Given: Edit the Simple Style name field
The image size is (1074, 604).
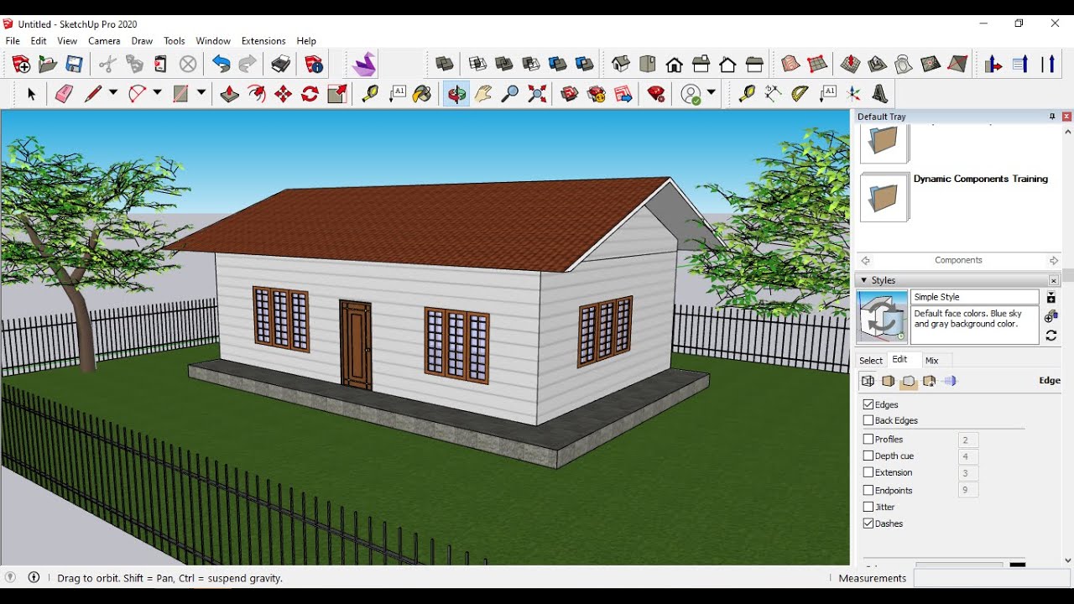Looking at the screenshot, I should point(974,297).
